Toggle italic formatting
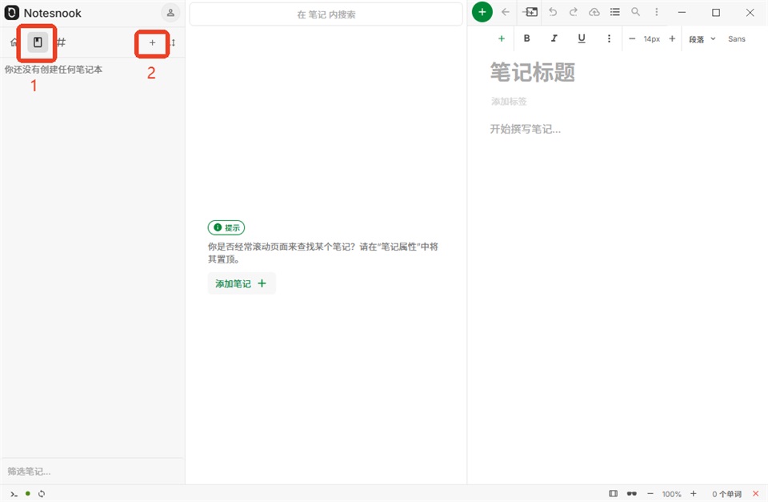Viewport: 768px width, 502px height. (x=554, y=38)
